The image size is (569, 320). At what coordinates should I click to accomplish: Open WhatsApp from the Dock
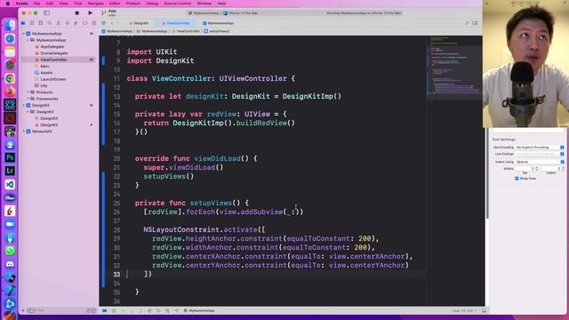10,251
